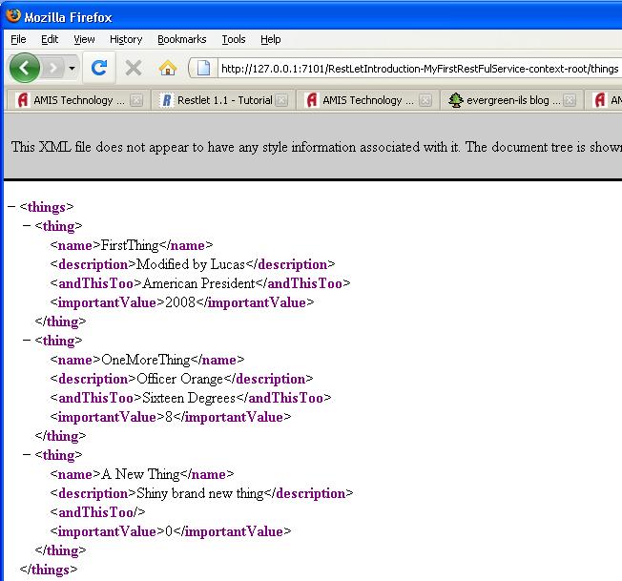The width and height of the screenshot is (622, 581).
Task: Click the Stop loading button
Action: click(134, 68)
